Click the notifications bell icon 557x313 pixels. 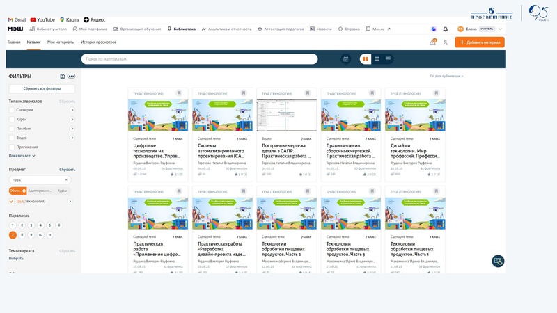[446, 29]
